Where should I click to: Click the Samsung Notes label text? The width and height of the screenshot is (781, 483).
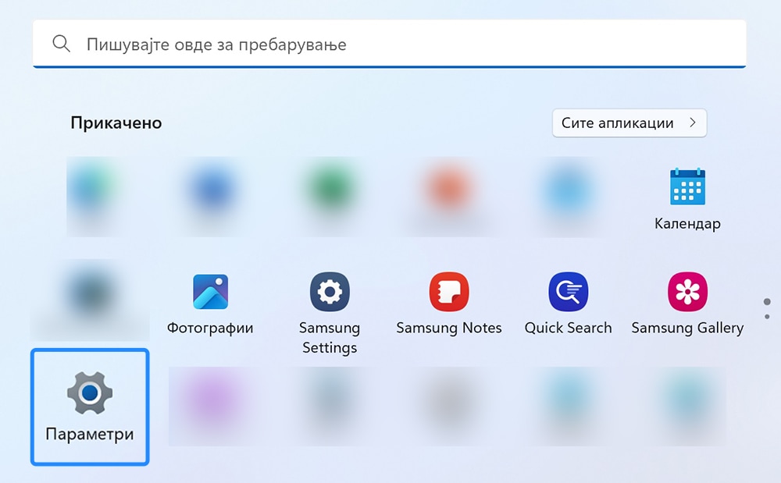coord(449,328)
